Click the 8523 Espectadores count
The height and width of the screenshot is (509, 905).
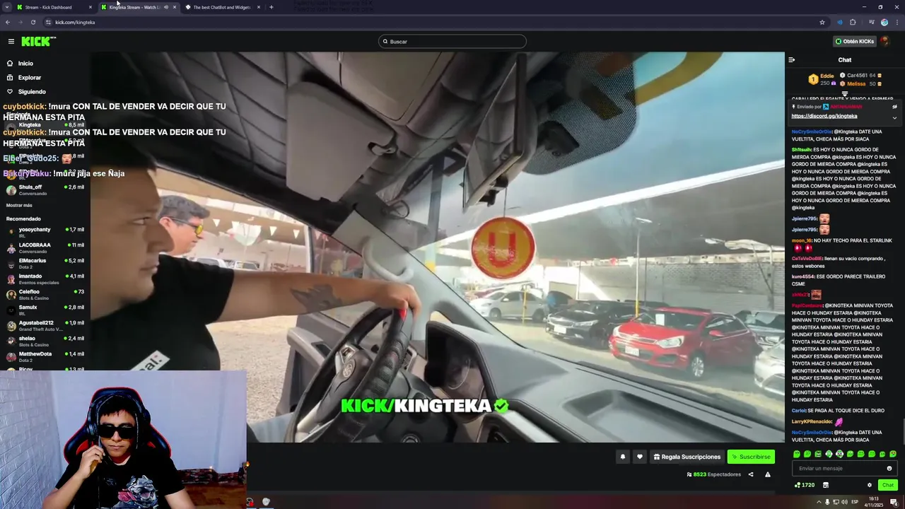pyautogui.click(x=713, y=474)
